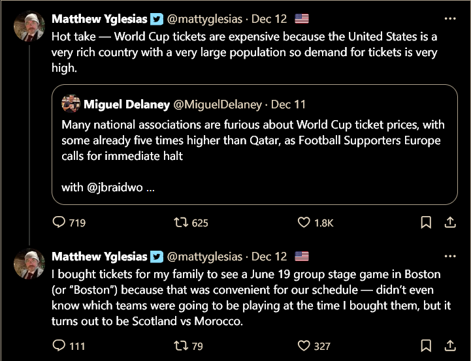Bookmark the World Cup tickets hot take tweet

click(426, 223)
